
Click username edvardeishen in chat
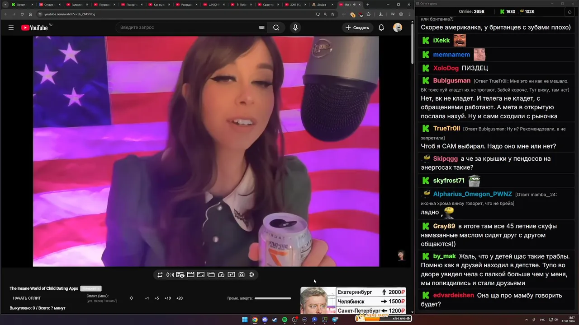(x=454, y=295)
